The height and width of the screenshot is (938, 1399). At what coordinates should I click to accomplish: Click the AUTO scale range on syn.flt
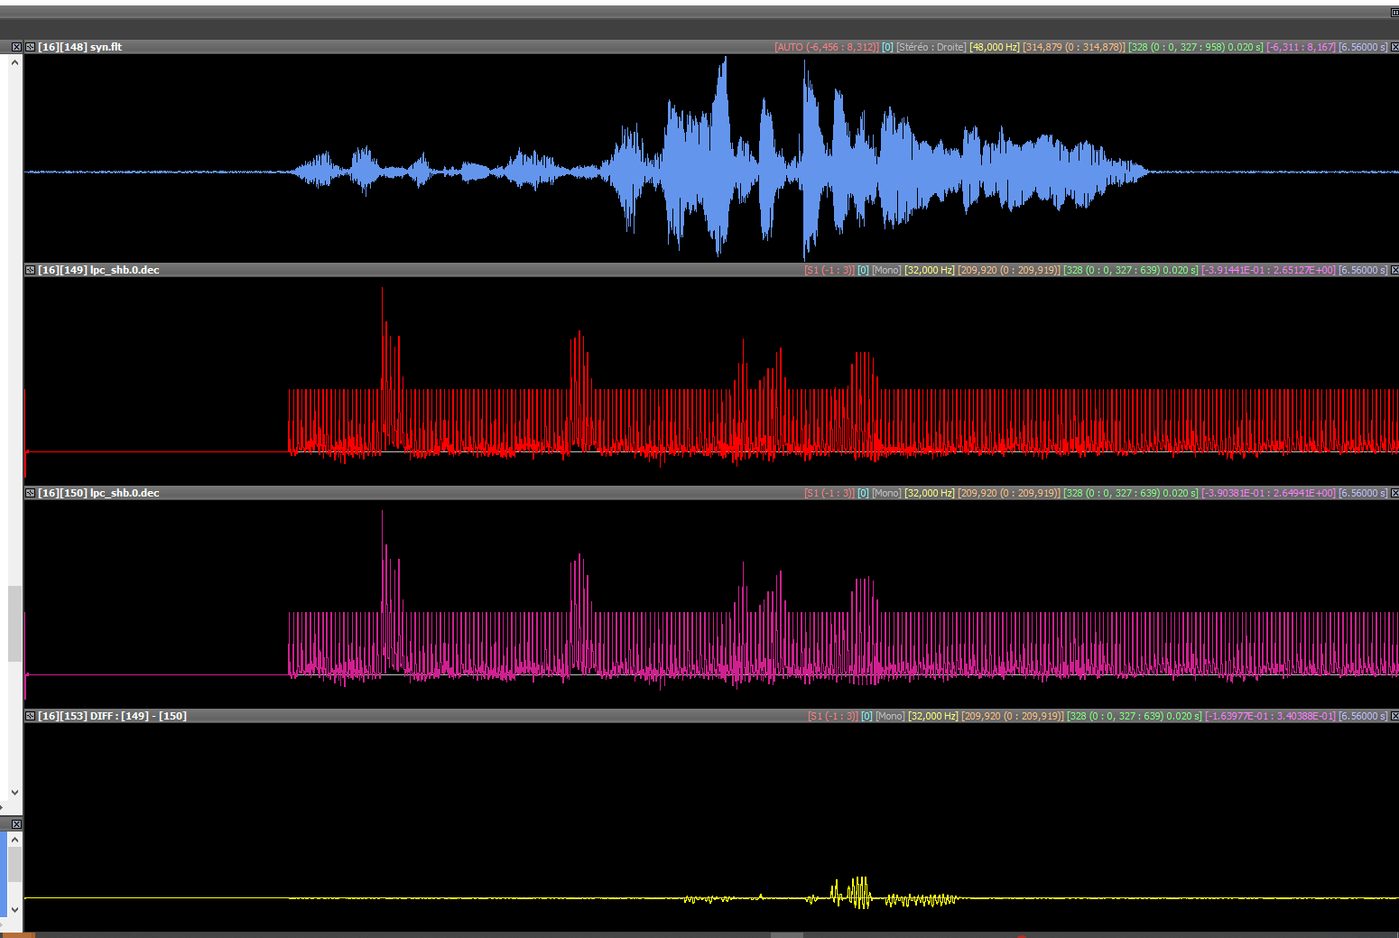pos(826,47)
